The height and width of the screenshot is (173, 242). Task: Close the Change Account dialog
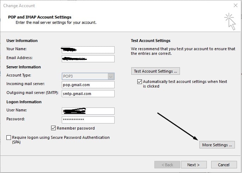point(235,6)
